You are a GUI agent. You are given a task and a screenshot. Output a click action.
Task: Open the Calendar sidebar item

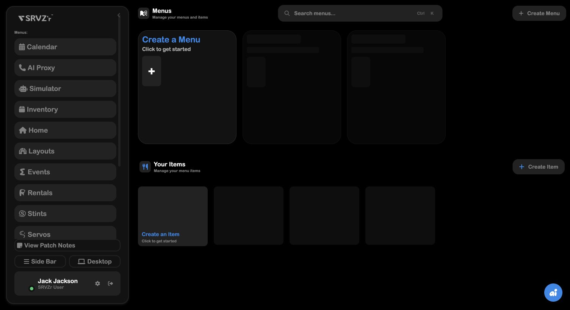click(x=65, y=47)
